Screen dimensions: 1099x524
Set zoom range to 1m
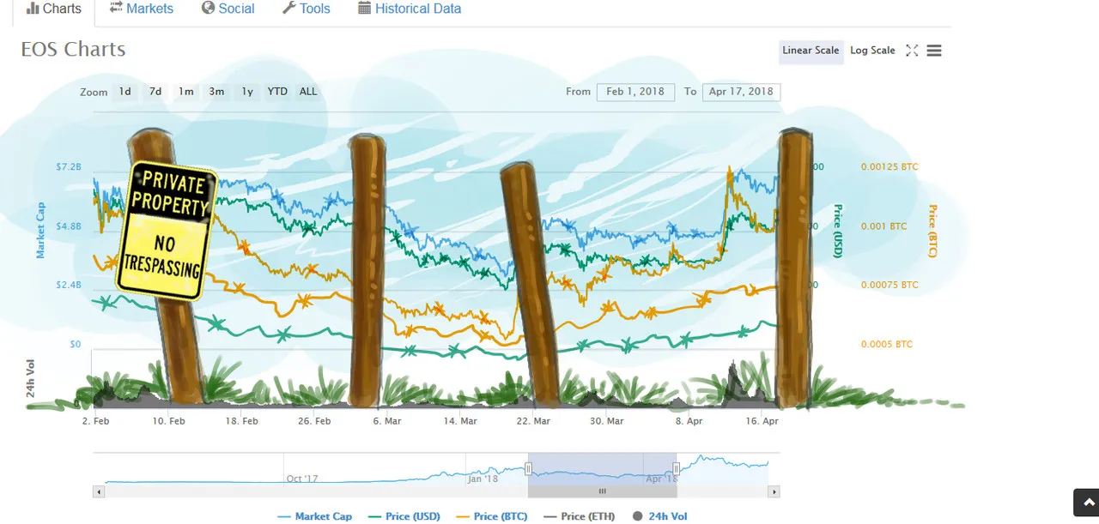186,92
